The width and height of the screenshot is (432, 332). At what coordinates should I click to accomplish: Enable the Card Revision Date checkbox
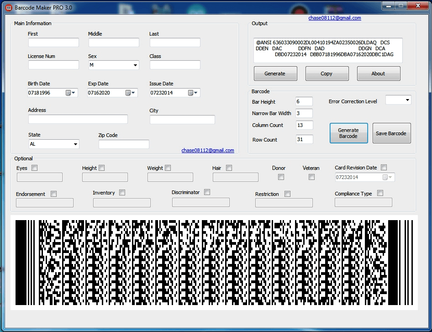tap(384, 168)
